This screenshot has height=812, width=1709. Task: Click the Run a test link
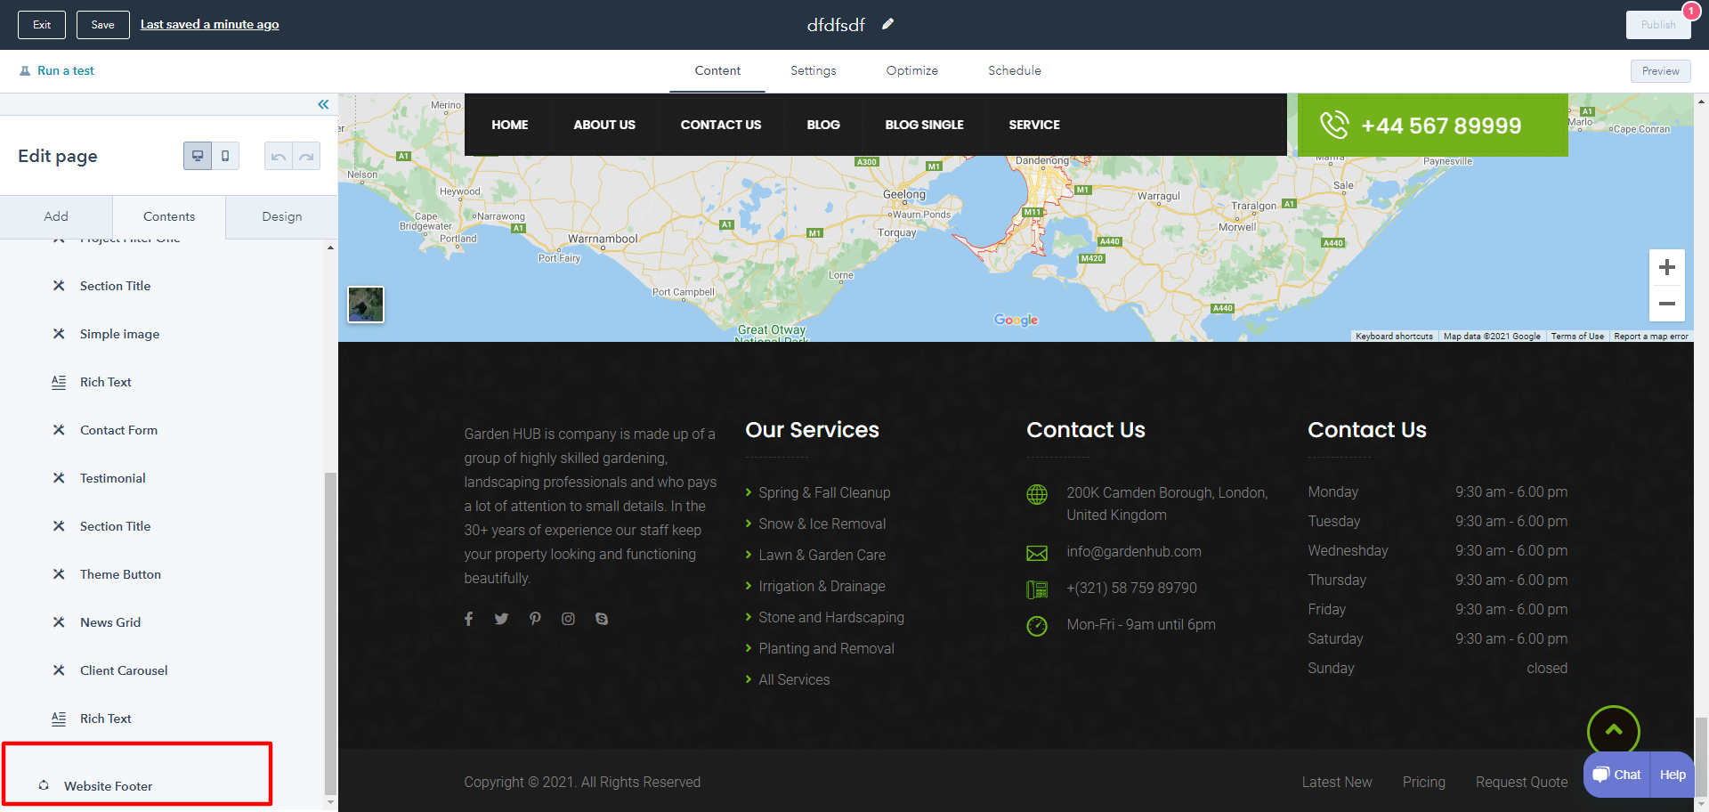pos(65,70)
